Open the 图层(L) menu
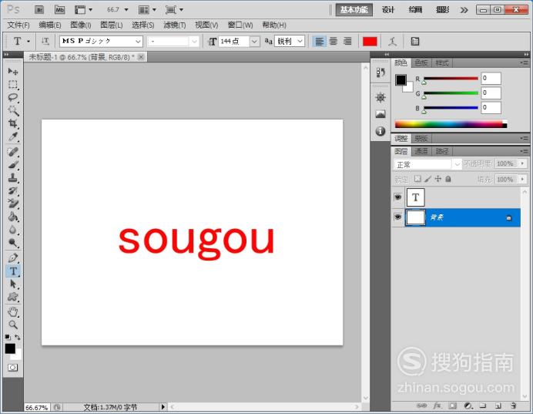Screen dimensions: 533x414 [x=112, y=25]
